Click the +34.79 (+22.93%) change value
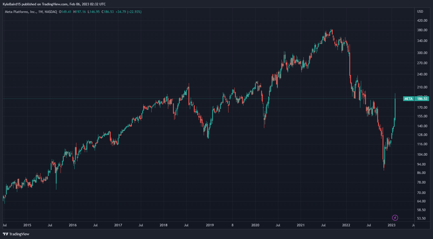Viewport: 433px width, 239px height. 128,12
